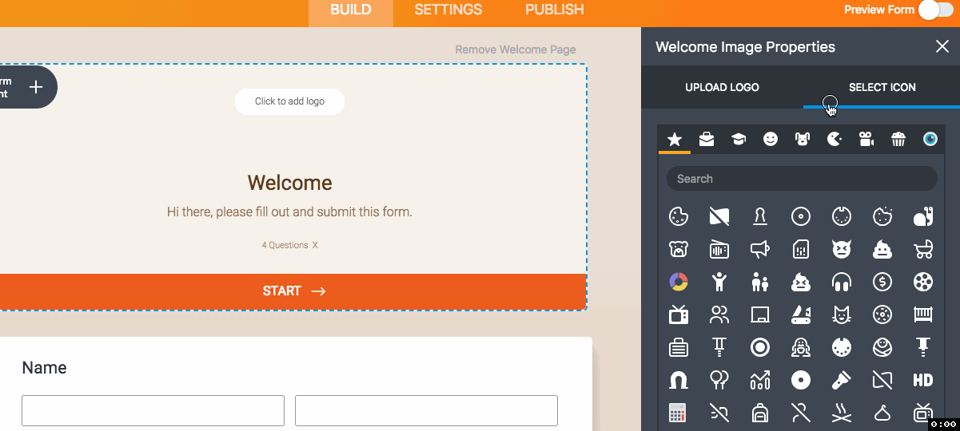Select the flashlight icon
Image resolution: width=960 pixels, height=431 pixels.
[x=841, y=380]
